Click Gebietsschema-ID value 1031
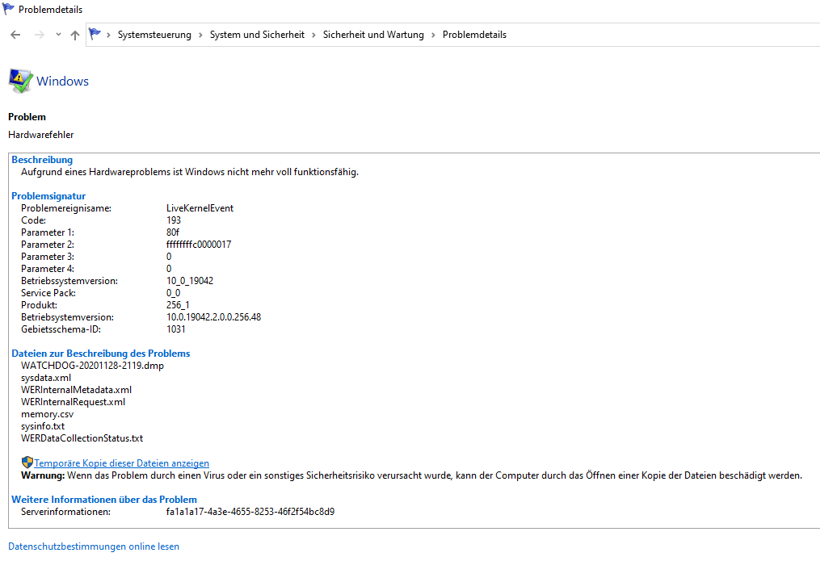This screenshot has height=582, width=820. click(x=176, y=329)
